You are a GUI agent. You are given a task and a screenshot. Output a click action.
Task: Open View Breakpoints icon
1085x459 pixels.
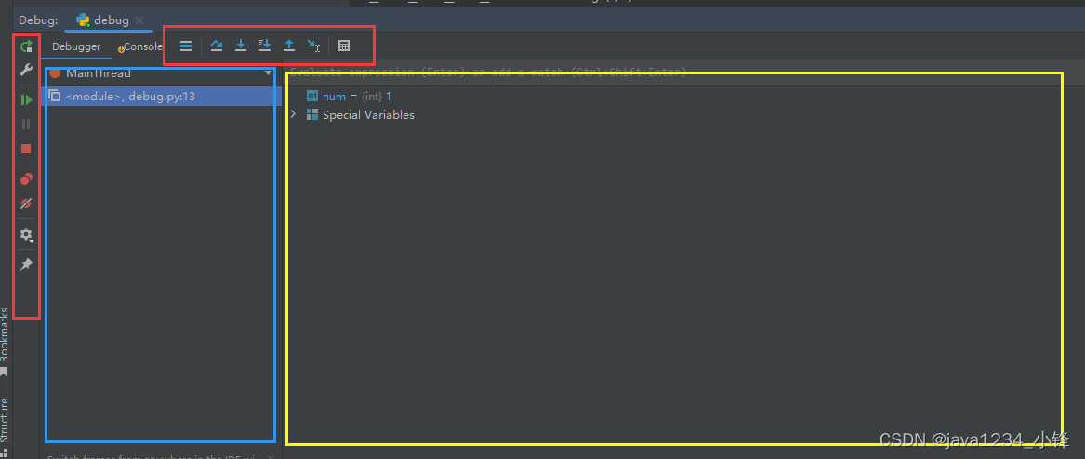(26, 179)
